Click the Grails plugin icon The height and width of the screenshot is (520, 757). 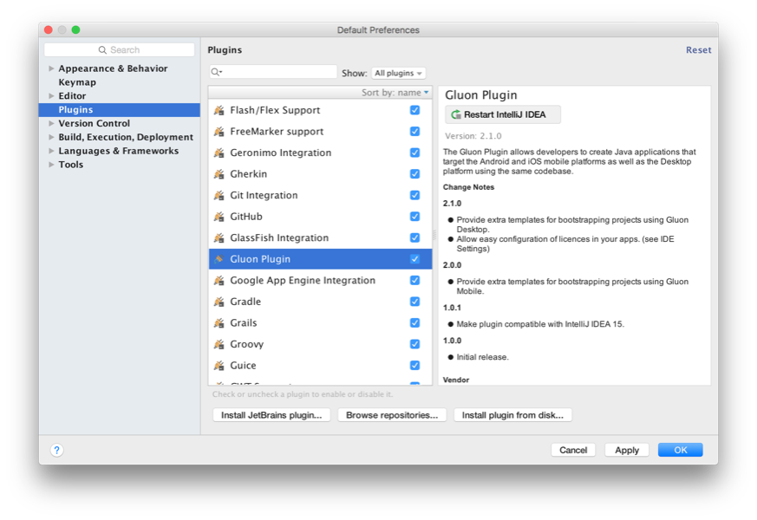tap(219, 322)
